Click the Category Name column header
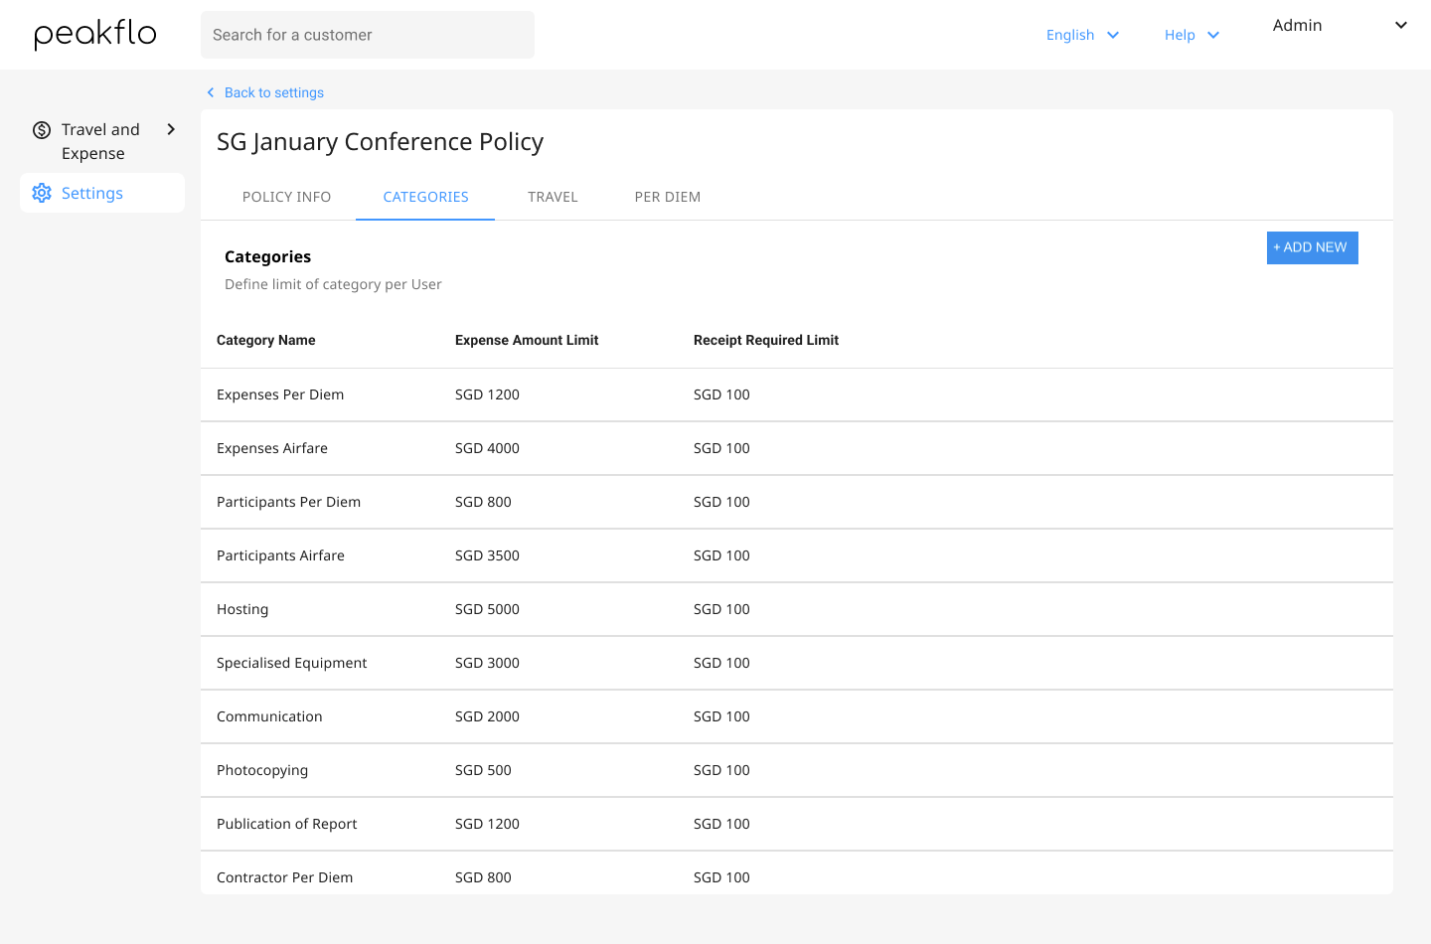This screenshot has height=944, width=1431. pos(265,340)
